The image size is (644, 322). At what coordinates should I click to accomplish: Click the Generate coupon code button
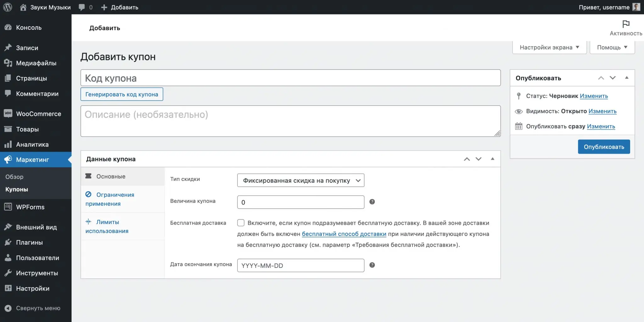coord(122,94)
